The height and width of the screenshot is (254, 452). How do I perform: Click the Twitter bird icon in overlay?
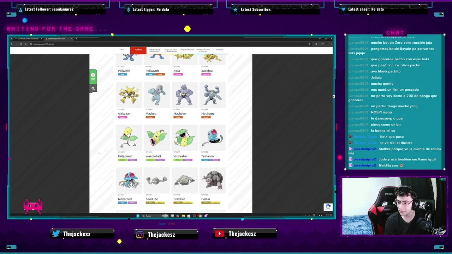tap(56, 234)
